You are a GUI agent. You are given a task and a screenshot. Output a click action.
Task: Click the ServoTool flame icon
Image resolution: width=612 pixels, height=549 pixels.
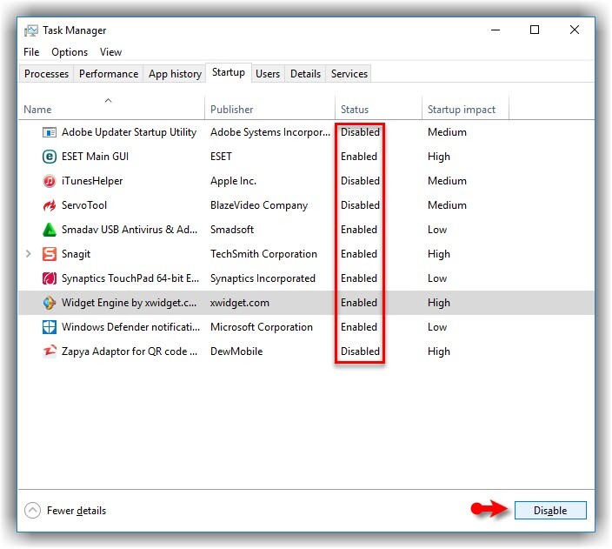[50, 205]
